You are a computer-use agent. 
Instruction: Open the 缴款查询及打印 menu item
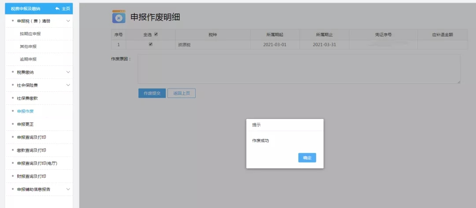pyautogui.click(x=32, y=150)
